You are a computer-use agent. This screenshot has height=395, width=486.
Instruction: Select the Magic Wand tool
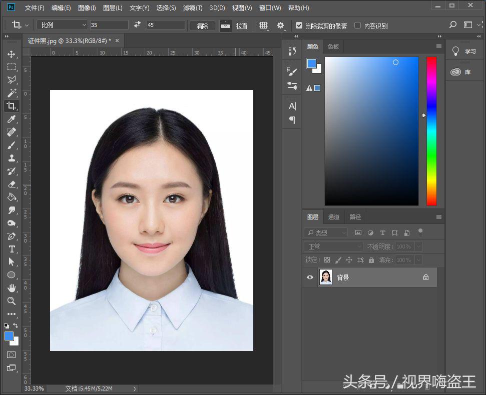pos(12,93)
